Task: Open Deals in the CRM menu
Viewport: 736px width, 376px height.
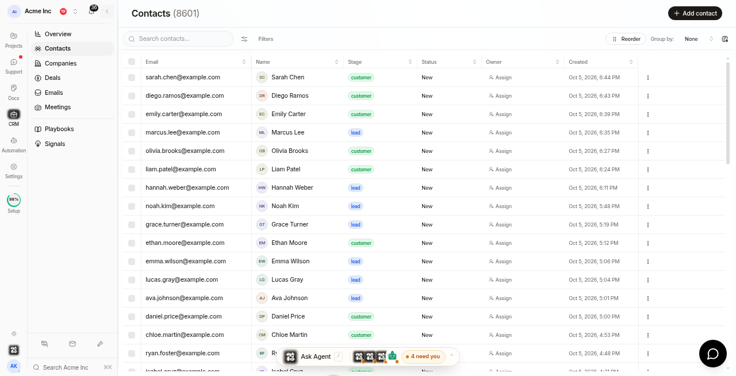Action: click(72, 78)
